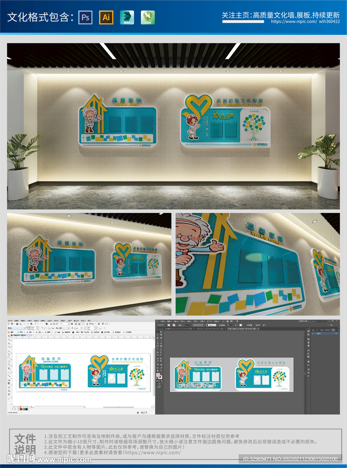This screenshot has height=468, width=347.
Task: Select the Eyedropper tool in CorelDRAW toolbox
Action: click(9, 388)
